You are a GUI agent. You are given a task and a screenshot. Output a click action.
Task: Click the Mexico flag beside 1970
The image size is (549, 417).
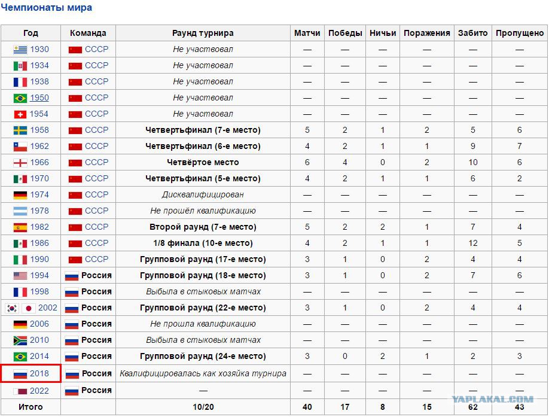click(20, 179)
